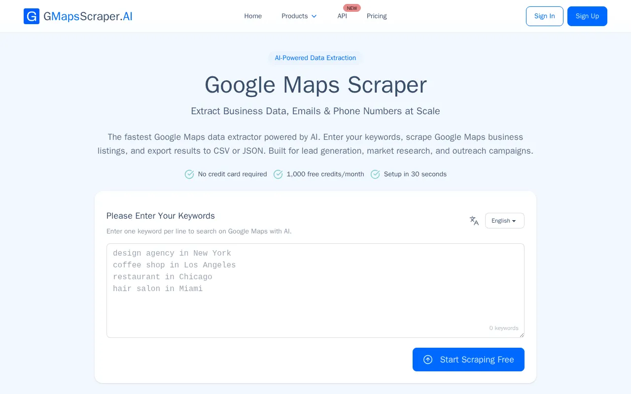Click the checkmark icon beside 1,000 free credits/month
This screenshot has height=394, width=631.
click(x=278, y=174)
